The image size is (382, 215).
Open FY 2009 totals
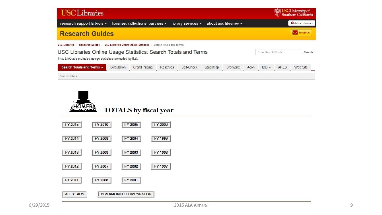point(101,139)
